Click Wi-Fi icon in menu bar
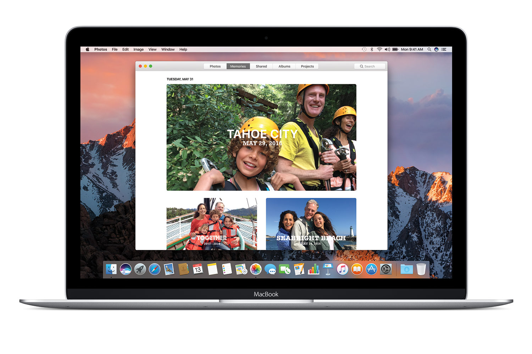The height and width of the screenshot is (354, 532). click(x=379, y=50)
